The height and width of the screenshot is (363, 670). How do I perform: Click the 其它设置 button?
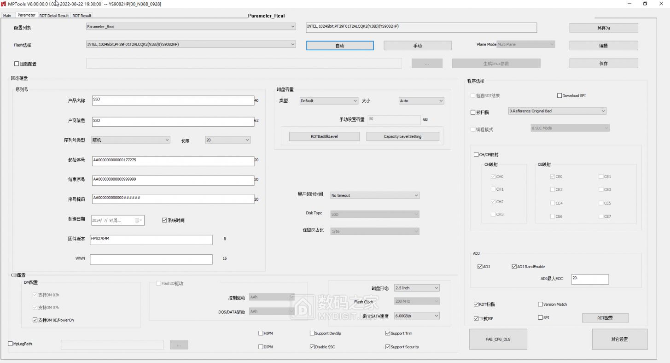tap(619, 339)
